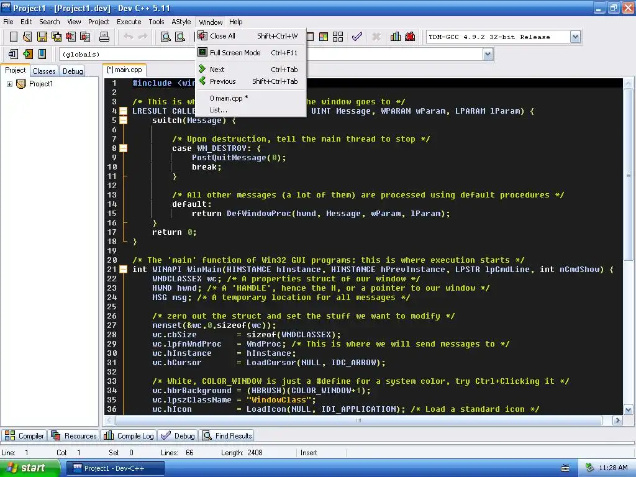This screenshot has height=477, width=636.
Task: Switch to the side panel Debug tab
Action: coord(73,71)
